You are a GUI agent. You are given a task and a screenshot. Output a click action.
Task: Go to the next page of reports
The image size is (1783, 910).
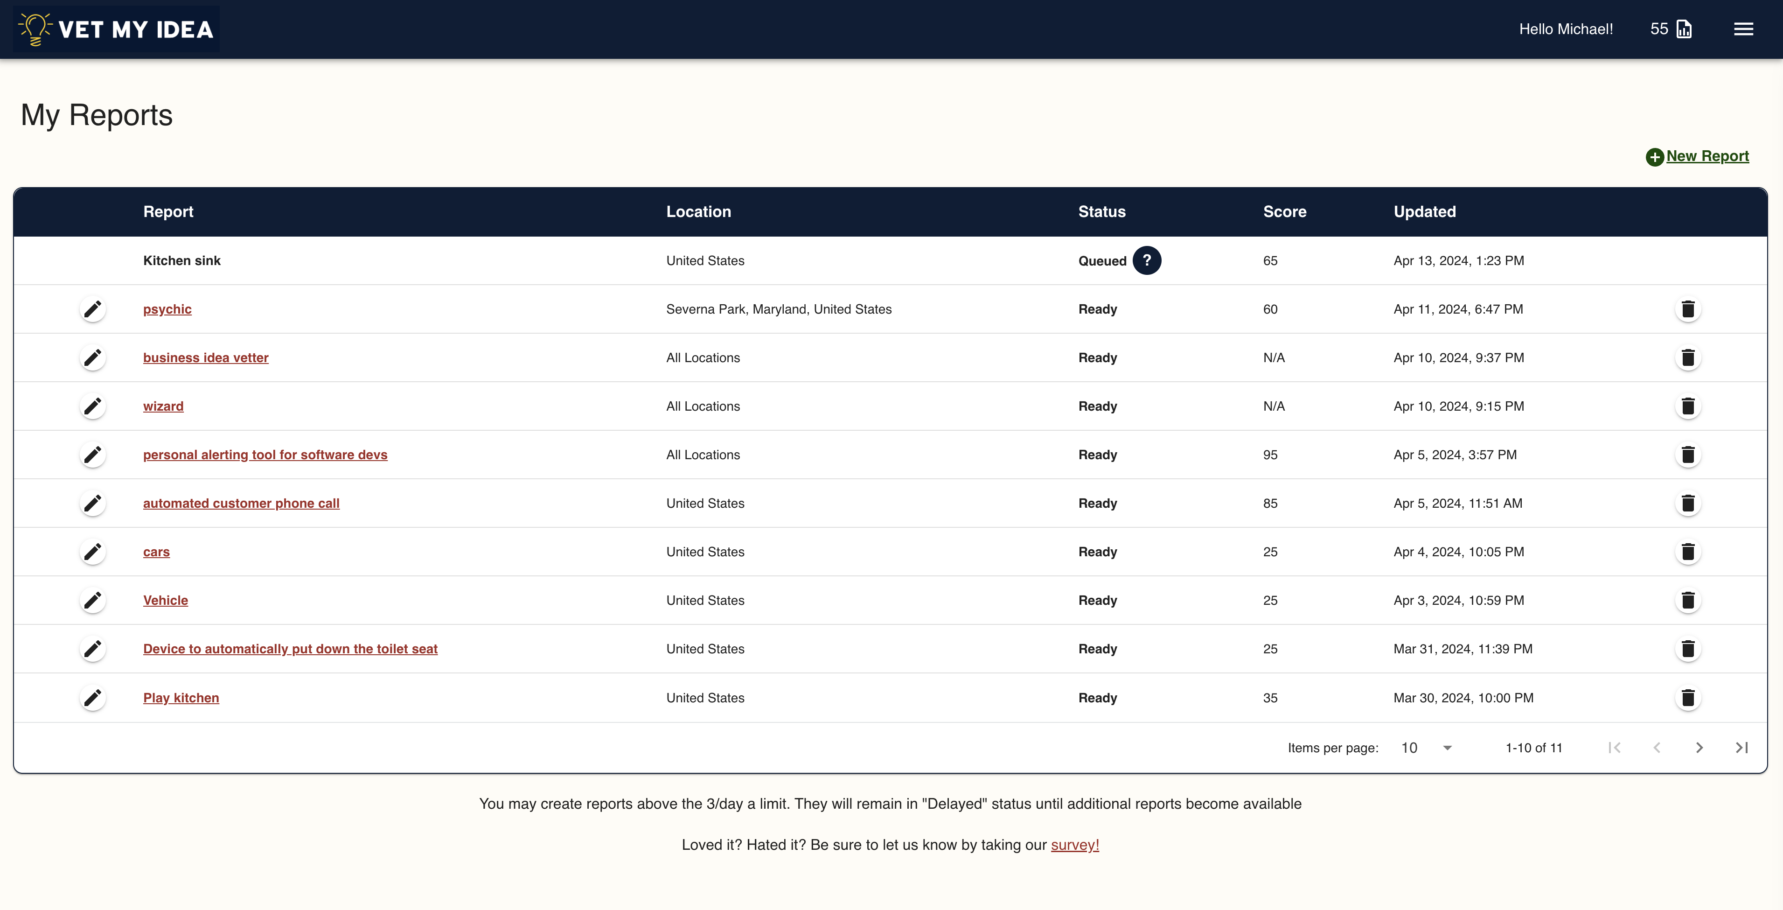[x=1699, y=748]
